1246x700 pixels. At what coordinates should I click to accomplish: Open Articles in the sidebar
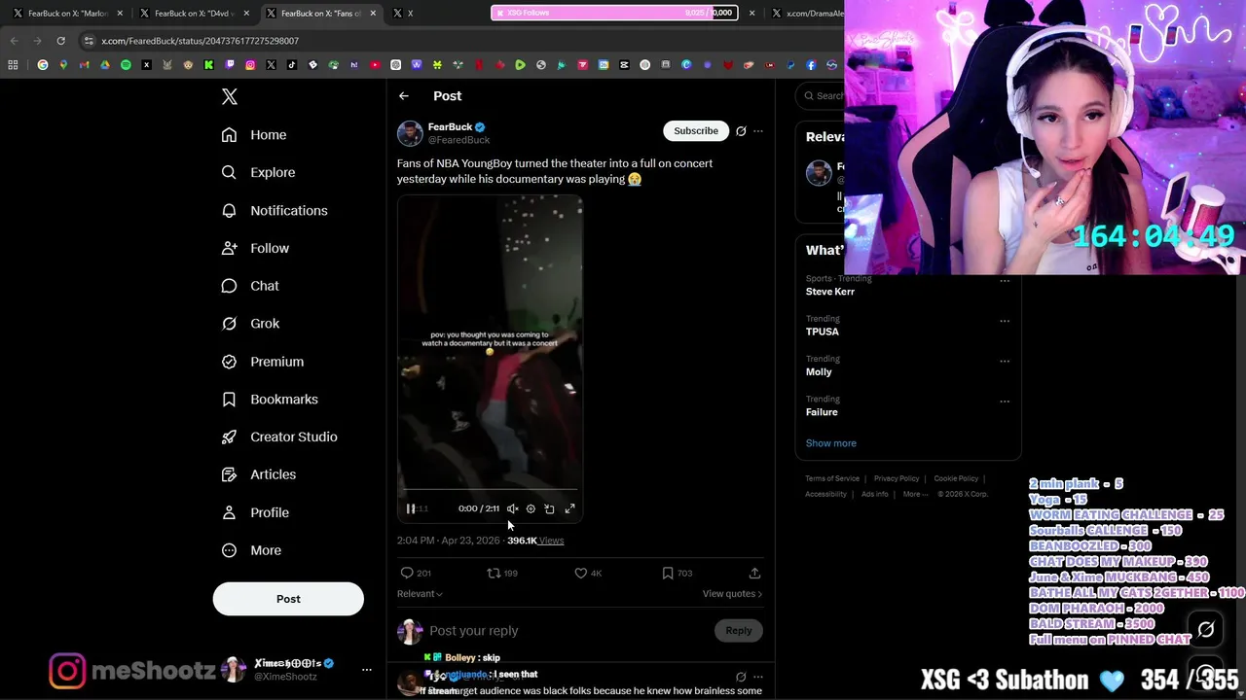point(259,475)
